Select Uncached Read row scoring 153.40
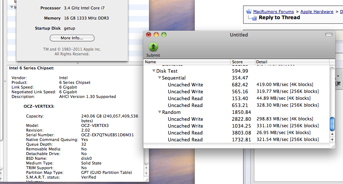The width and height of the screenshot is (343, 184). pos(236,98)
